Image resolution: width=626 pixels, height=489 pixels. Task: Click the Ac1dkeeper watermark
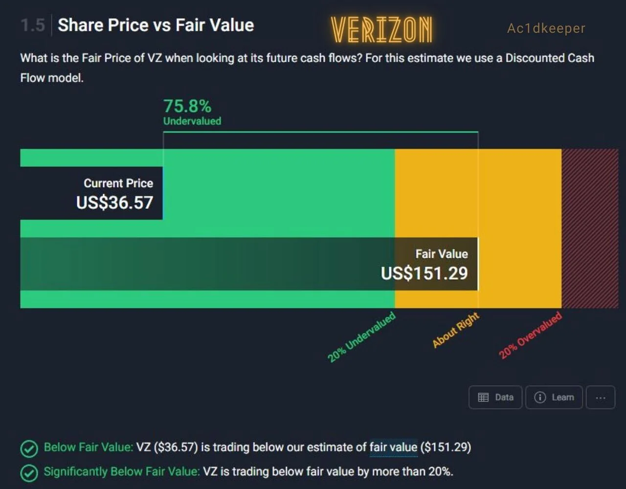(546, 28)
